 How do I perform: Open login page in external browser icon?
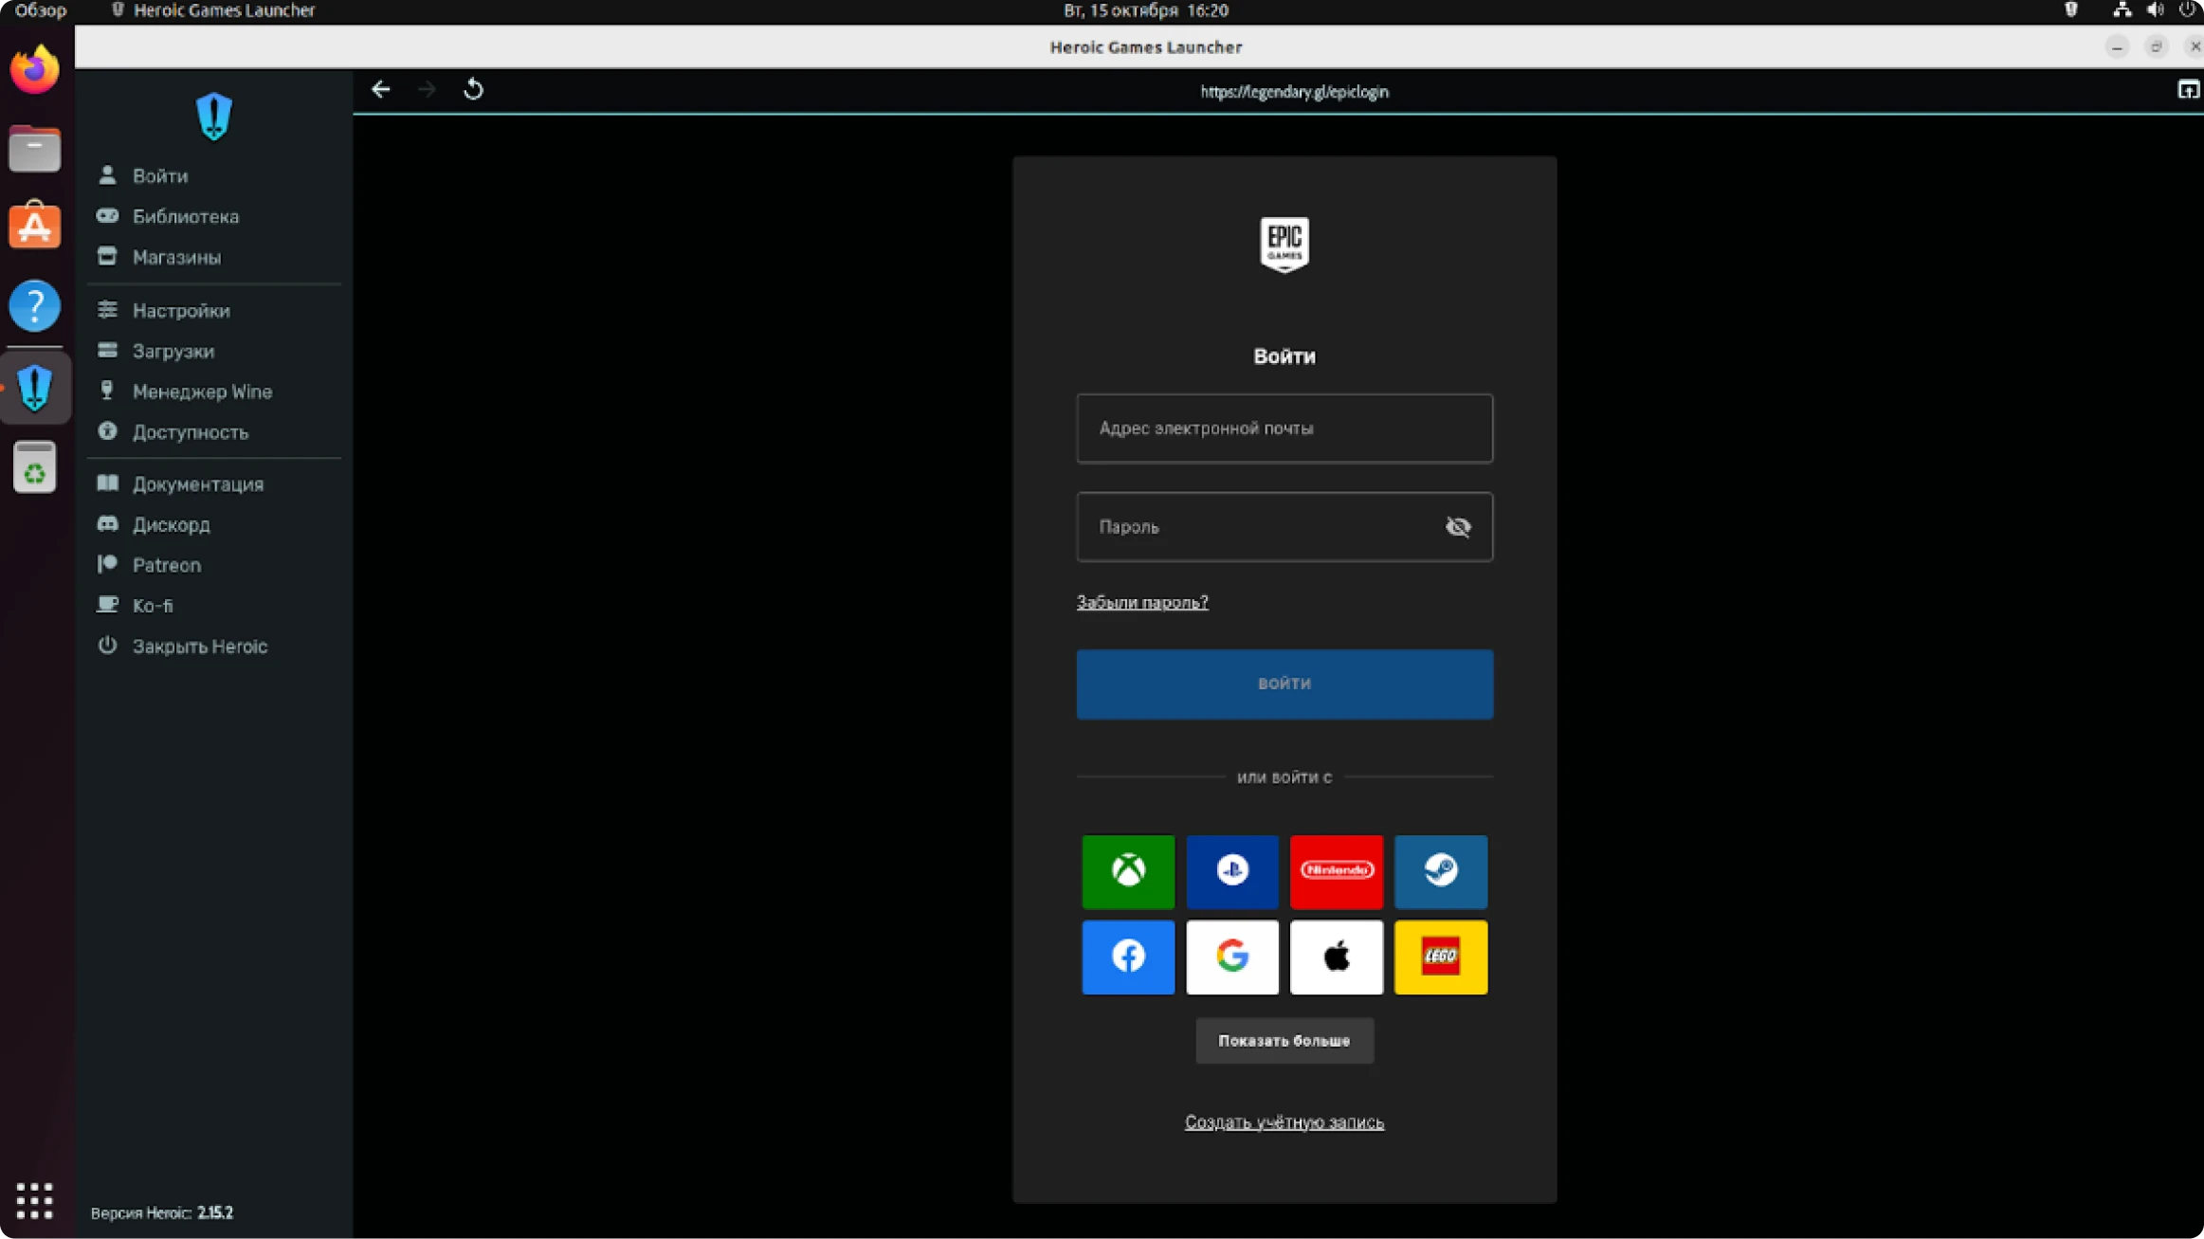tap(2187, 90)
